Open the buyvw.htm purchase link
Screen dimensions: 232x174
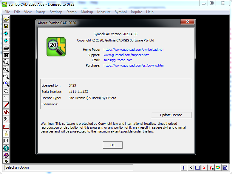coord(134,65)
